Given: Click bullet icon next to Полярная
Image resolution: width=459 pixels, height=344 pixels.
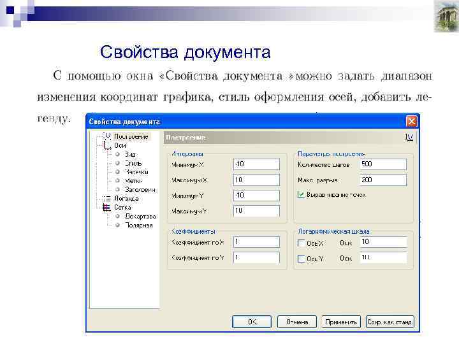Looking at the screenshot, I should [118, 225].
